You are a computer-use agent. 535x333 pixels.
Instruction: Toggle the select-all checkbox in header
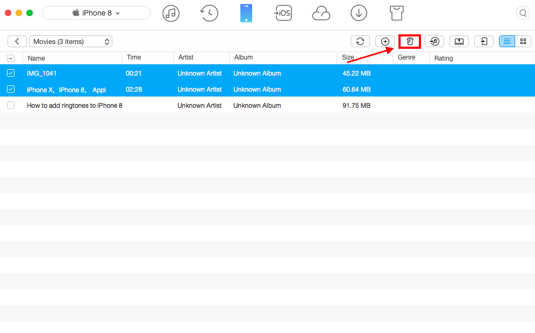(11, 58)
